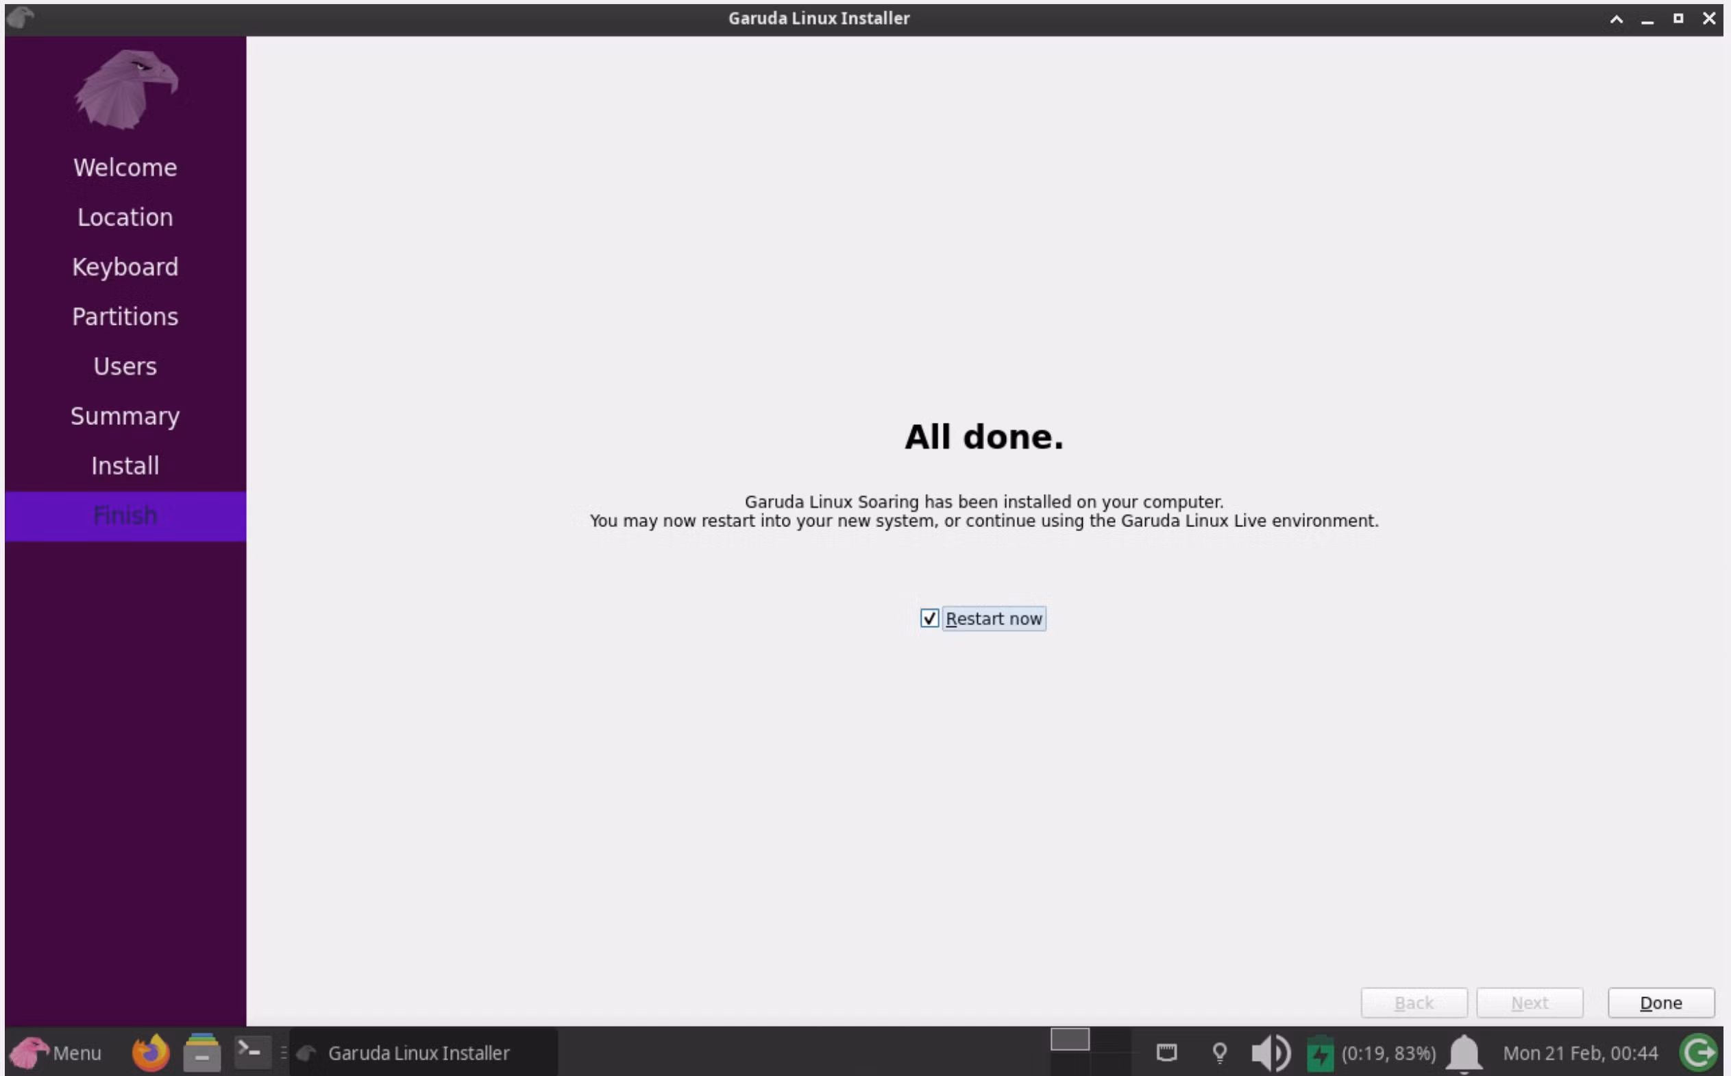The image size is (1731, 1076).
Task: Open the network connection tray icon
Action: point(1166,1053)
